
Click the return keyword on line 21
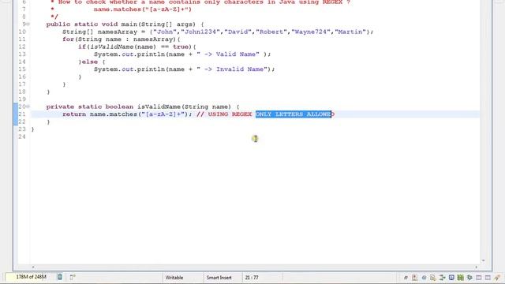click(x=74, y=114)
